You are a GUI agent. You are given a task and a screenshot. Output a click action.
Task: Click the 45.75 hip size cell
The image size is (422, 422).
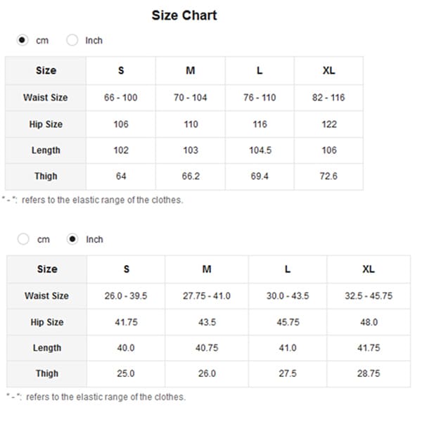(288, 321)
